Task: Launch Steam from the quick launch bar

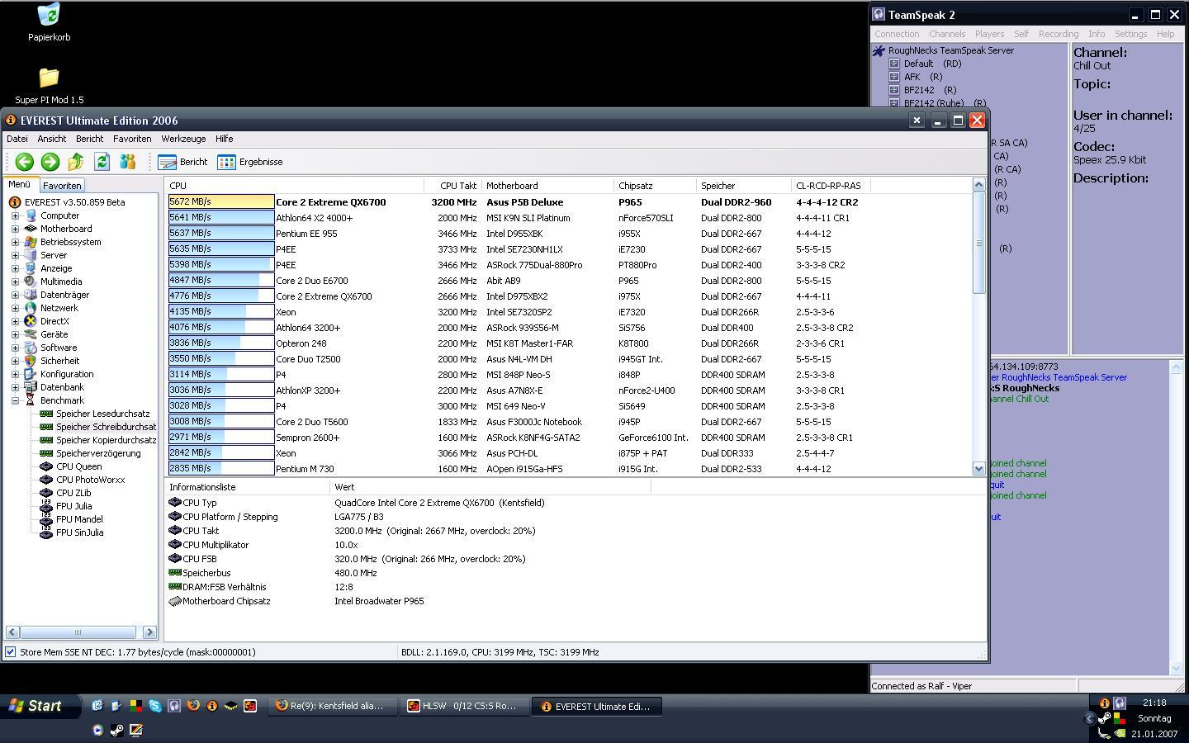Action: click(x=116, y=730)
